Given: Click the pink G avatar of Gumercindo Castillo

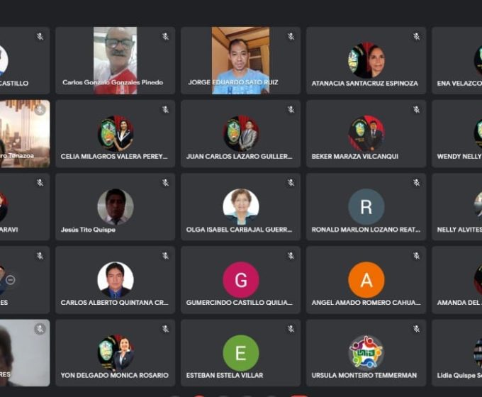Looking at the screenshot, I should (x=241, y=280).
